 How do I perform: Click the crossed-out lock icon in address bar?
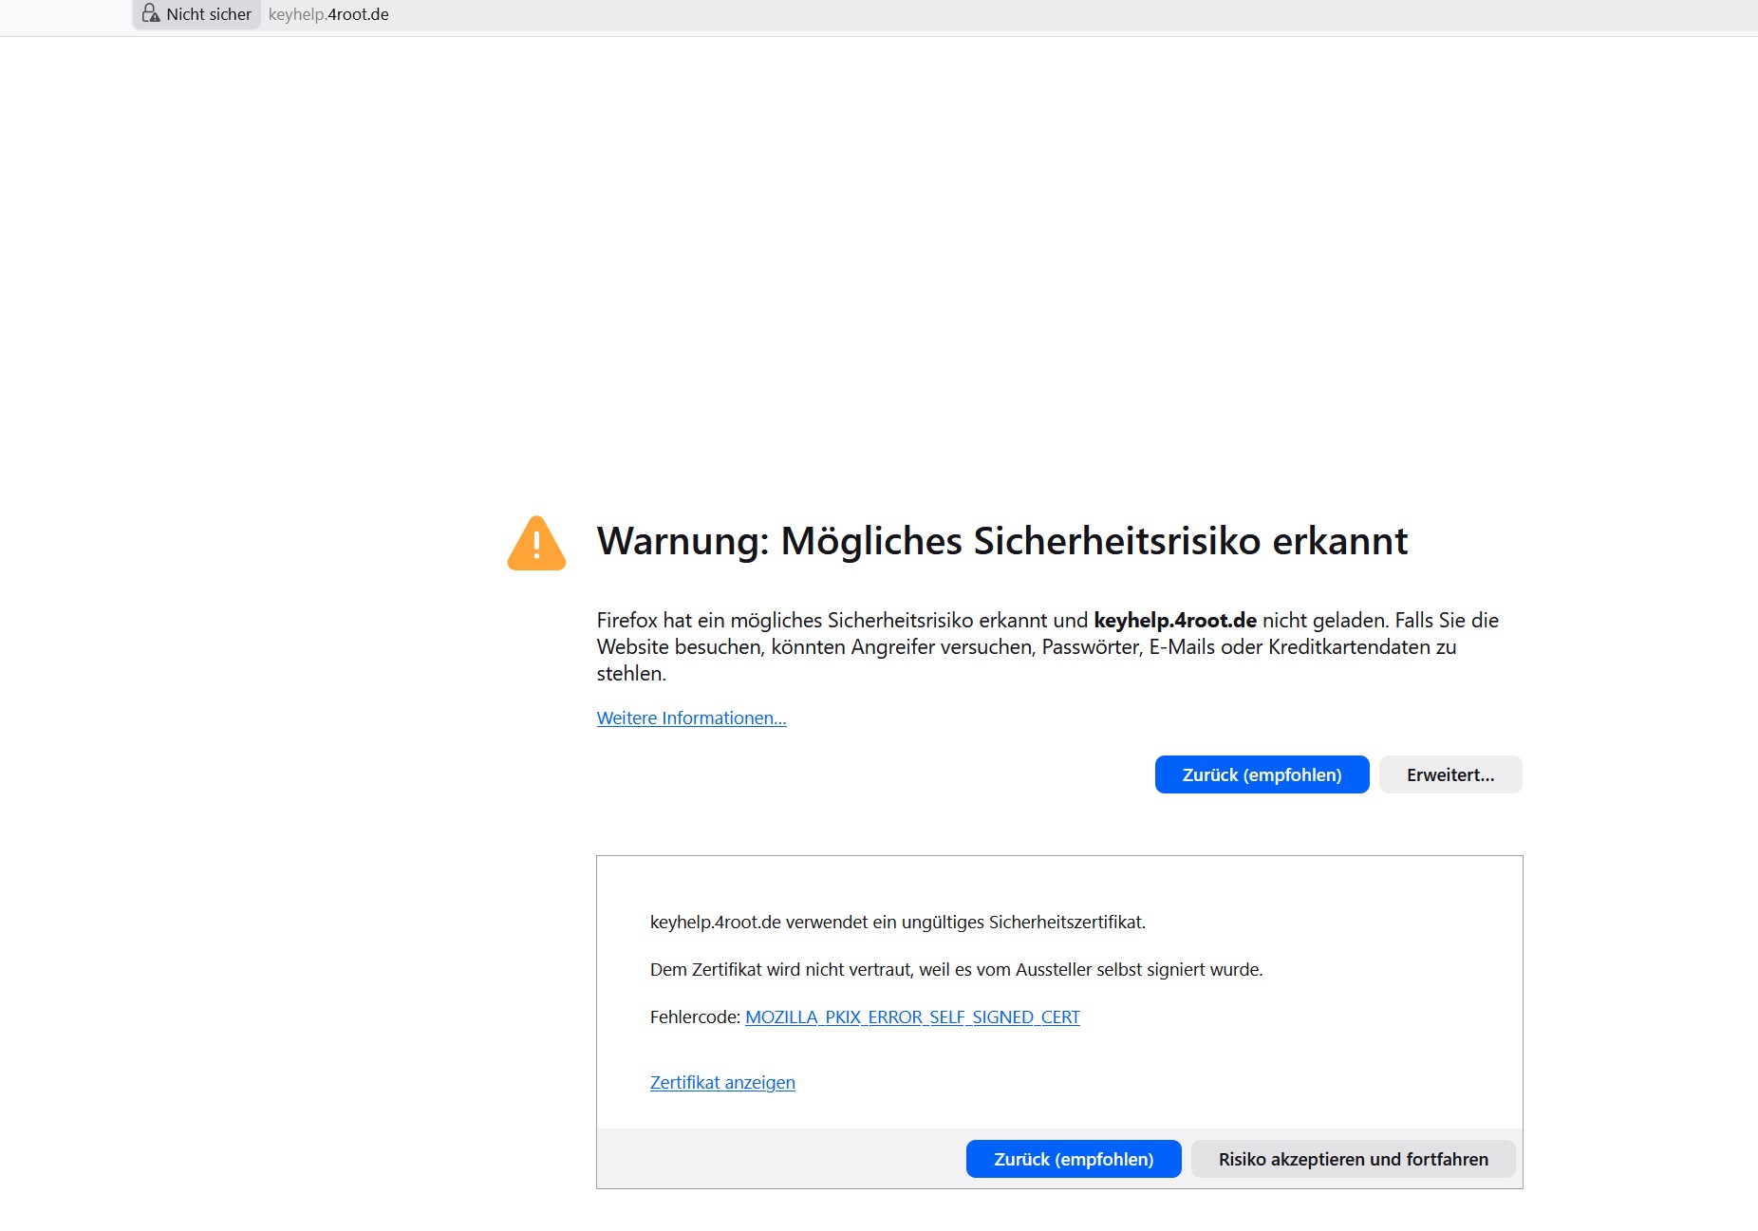[150, 13]
